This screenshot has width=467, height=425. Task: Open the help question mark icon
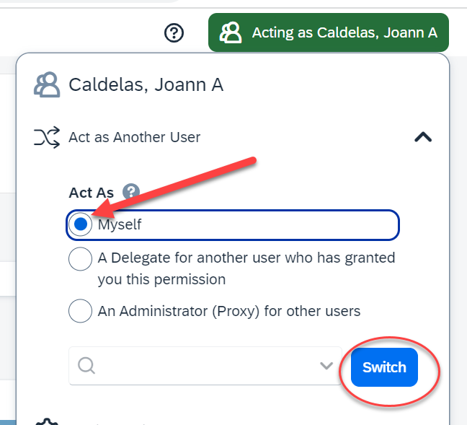pyautogui.click(x=174, y=32)
